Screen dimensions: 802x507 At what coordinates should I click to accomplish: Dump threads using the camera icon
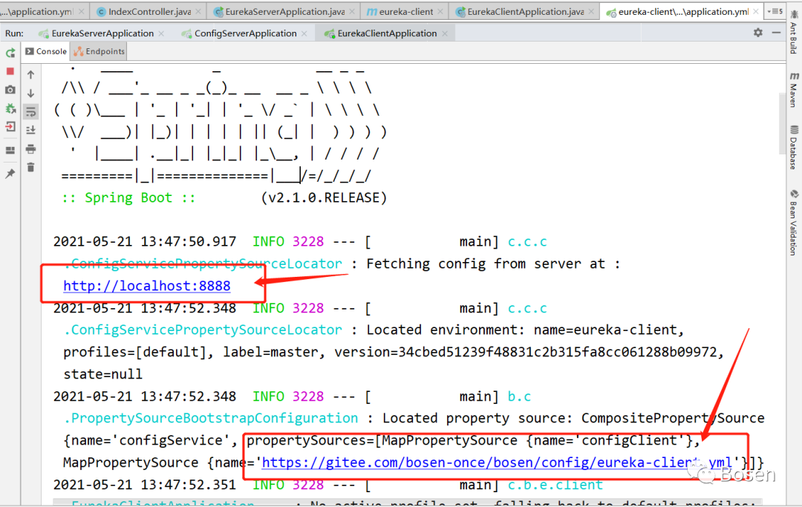click(x=10, y=90)
